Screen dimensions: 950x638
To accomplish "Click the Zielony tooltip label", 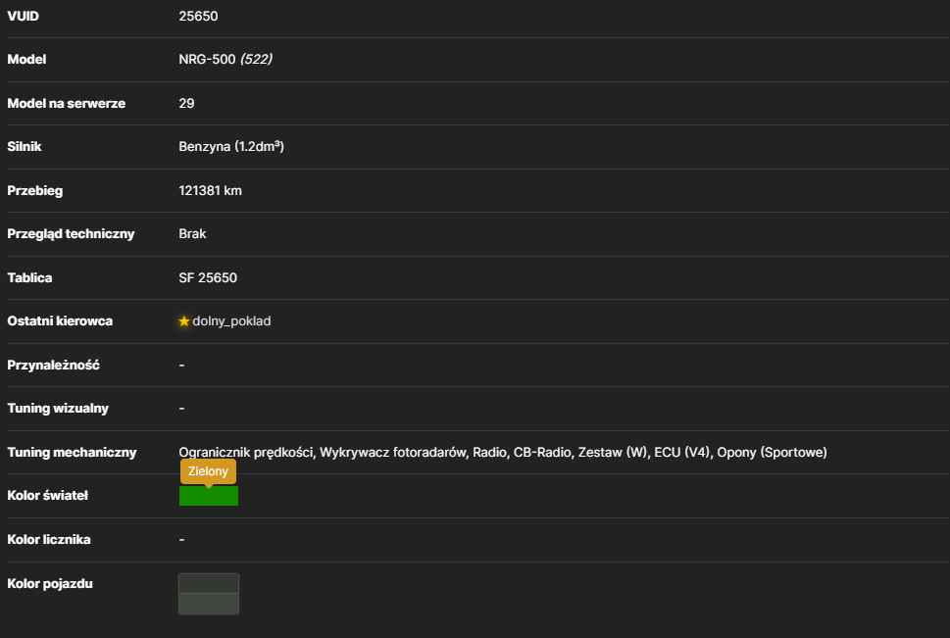I will click(208, 471).
